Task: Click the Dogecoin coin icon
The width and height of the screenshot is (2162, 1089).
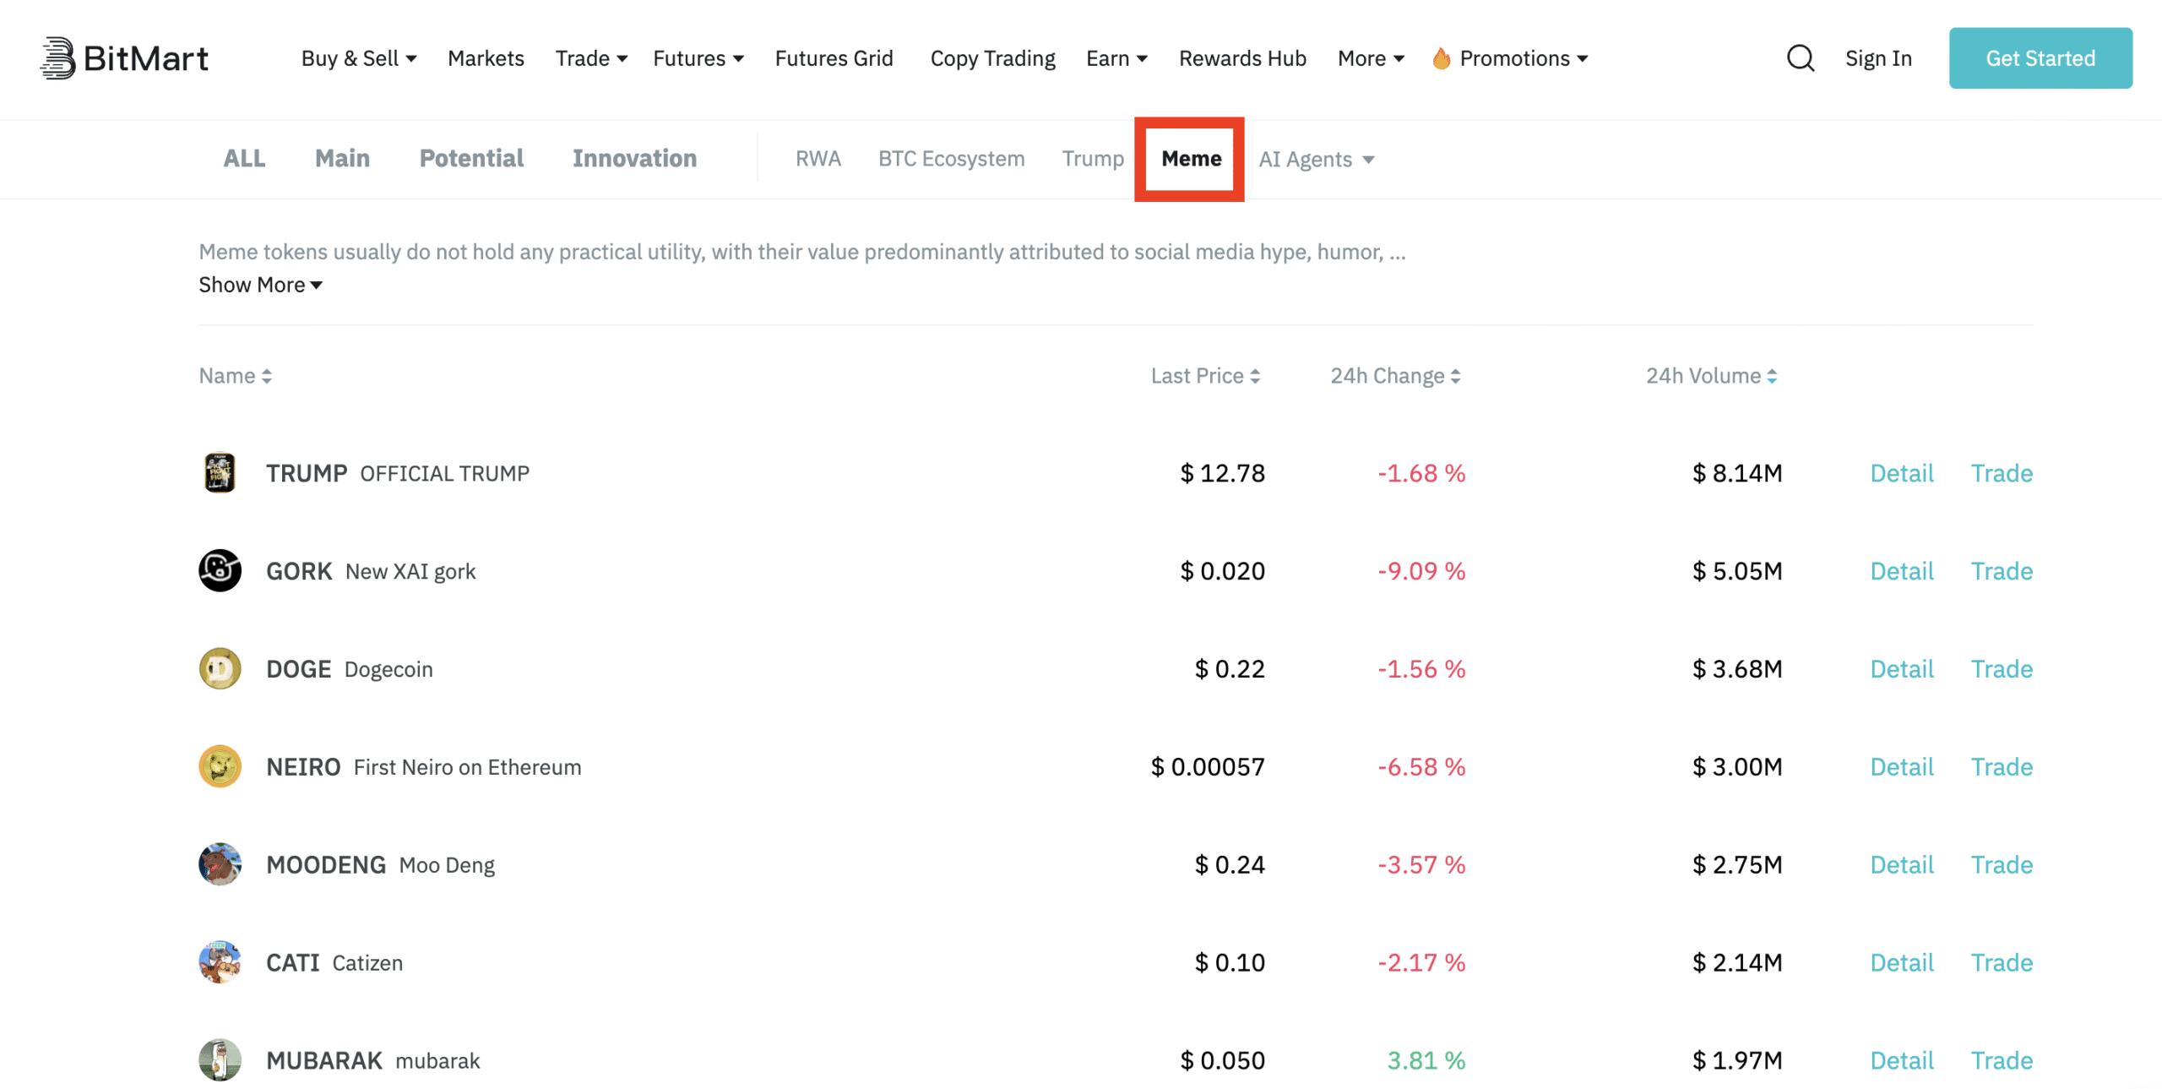Action: tap(219, 668)
